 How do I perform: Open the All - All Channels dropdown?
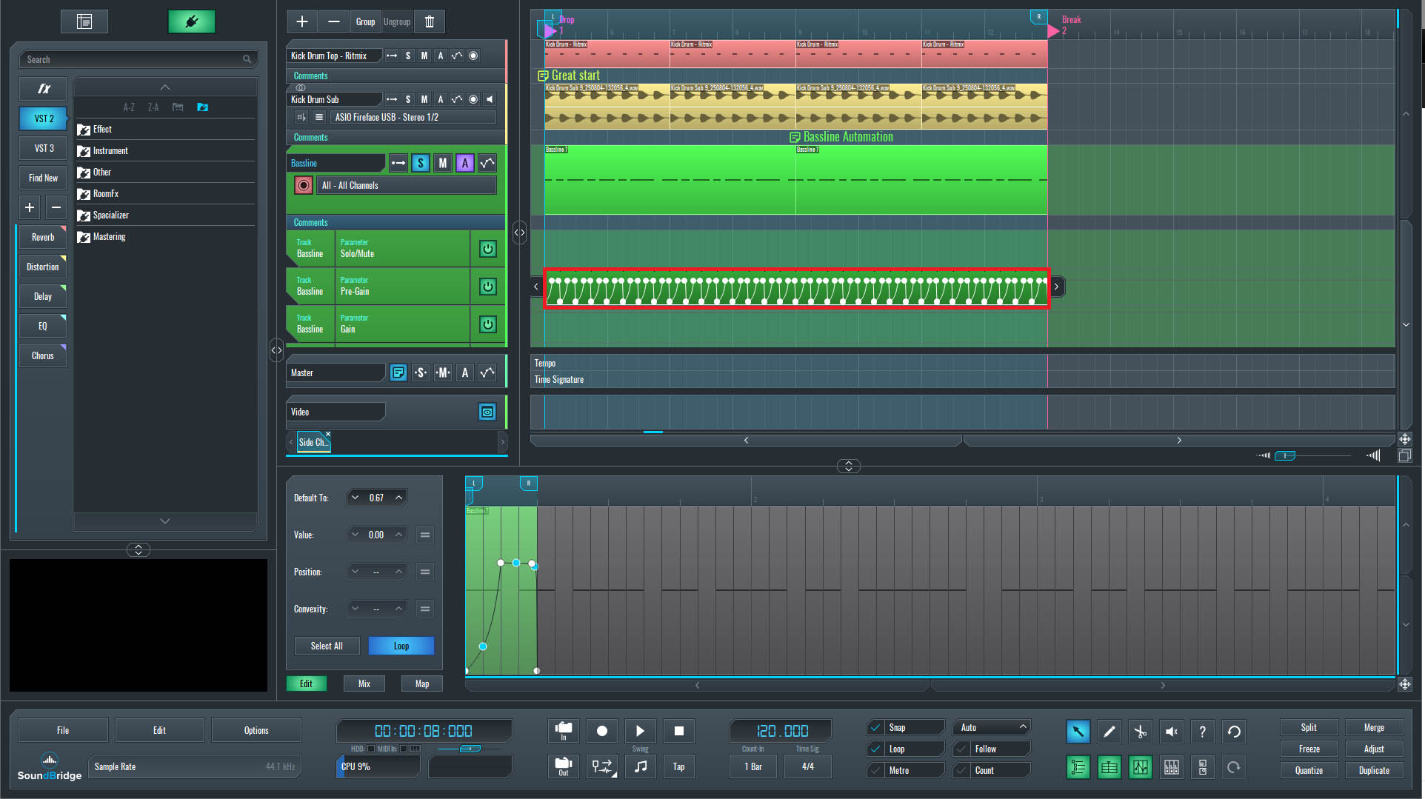point(407,185)
